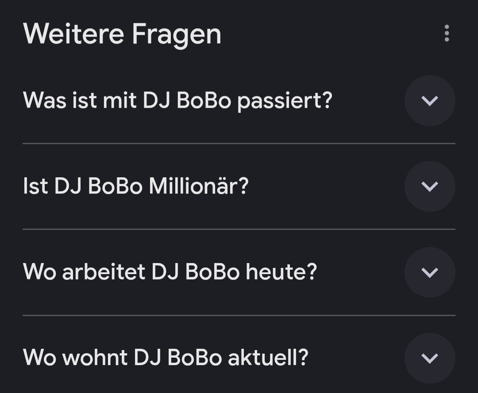The height and width of the screenshot is (393, 478).
Task: Expand the 'Was ist mit DJ BoBo passiert?' chevron
Action: 430,101
